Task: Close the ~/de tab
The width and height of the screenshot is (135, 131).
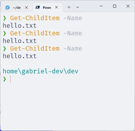Action: 27,8
